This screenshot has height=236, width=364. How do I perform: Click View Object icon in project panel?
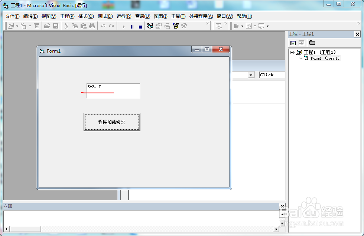tap(301, 43)
